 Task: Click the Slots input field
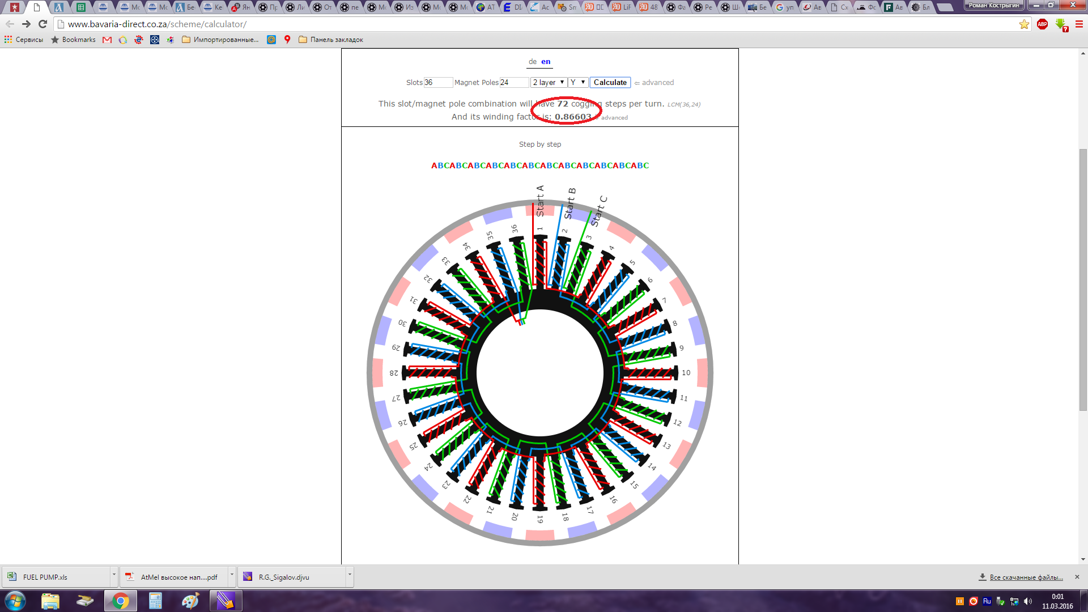[437, 83]
